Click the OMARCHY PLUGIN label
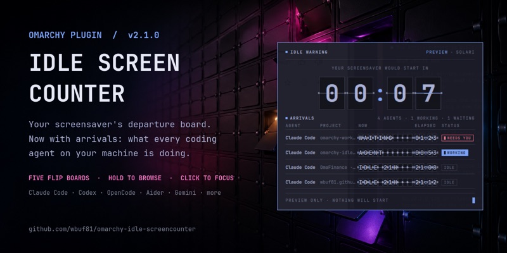Image resolution: width=507 pixels, height=253 pixels. point(65,35)
